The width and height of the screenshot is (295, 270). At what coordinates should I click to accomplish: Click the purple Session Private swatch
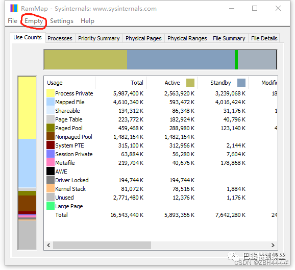[51, 154]
